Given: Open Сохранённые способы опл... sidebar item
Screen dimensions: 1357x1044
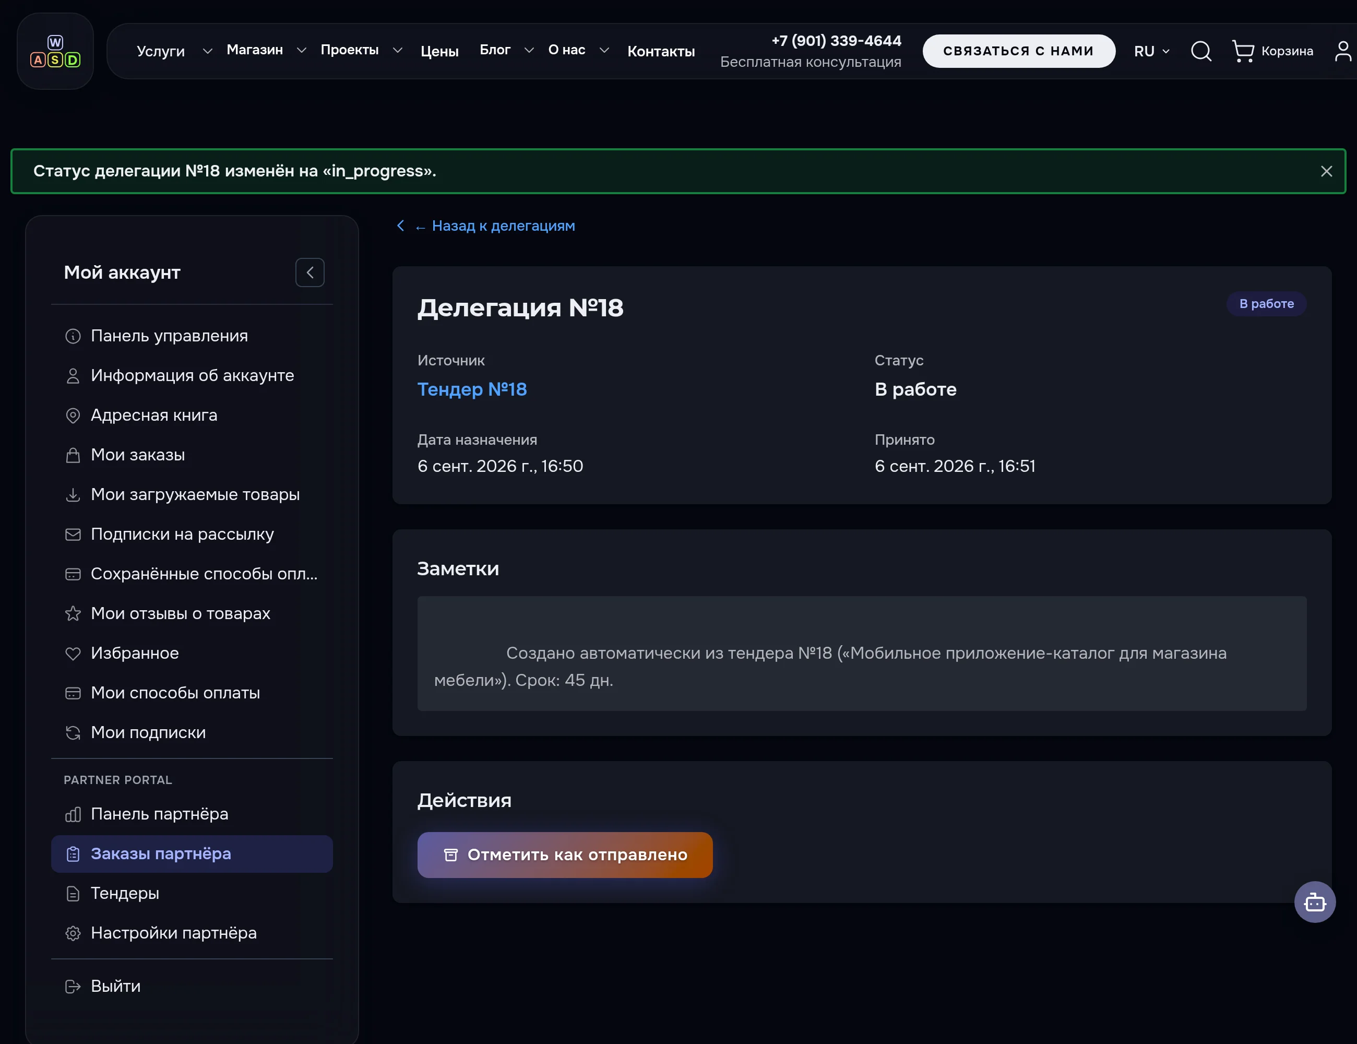Looking at the screenshot, I should (x=192, y=574).
